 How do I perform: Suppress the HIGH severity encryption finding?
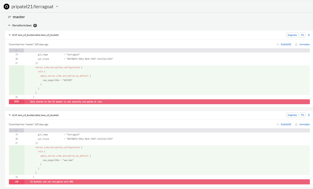click(292, 35)
